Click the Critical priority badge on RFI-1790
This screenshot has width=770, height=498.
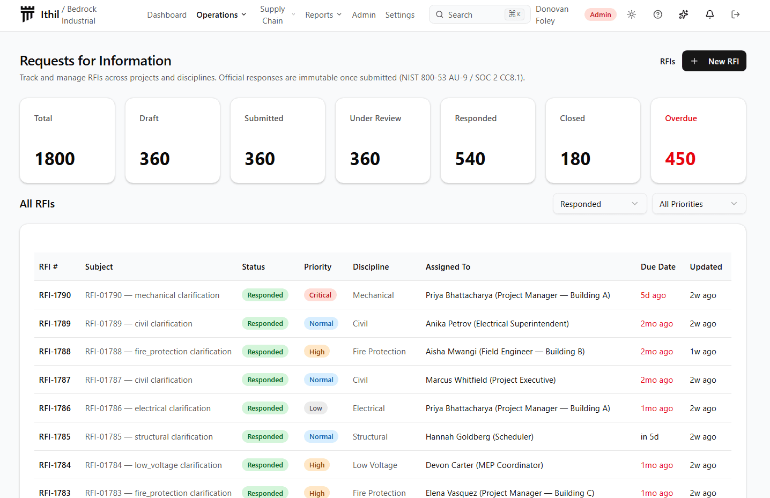pyautogui.click(x=320, y=295)
